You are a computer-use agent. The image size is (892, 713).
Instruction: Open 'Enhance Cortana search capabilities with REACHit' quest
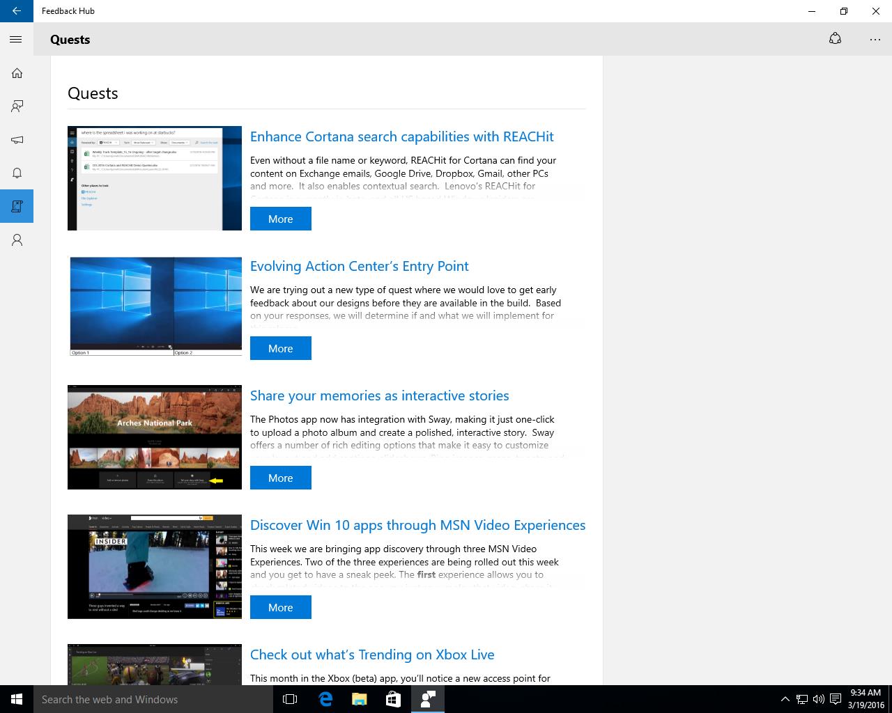(401, 136)
